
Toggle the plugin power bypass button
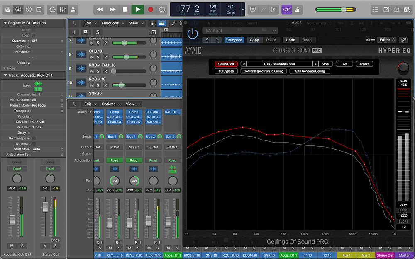click(x=193, y=34)
